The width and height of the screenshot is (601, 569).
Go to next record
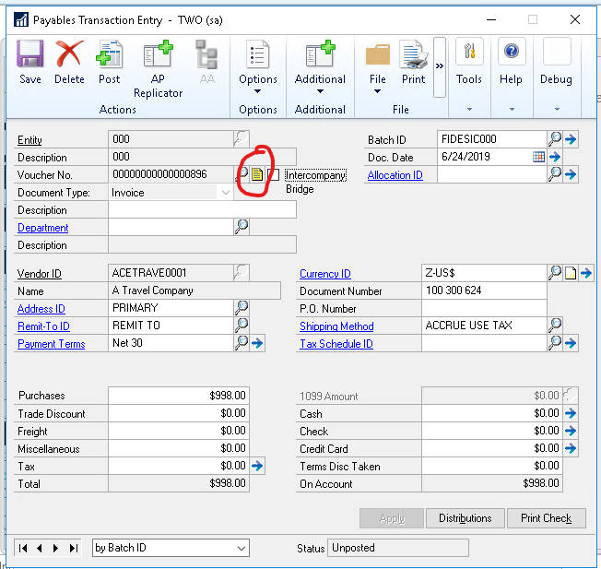[56, 549]
